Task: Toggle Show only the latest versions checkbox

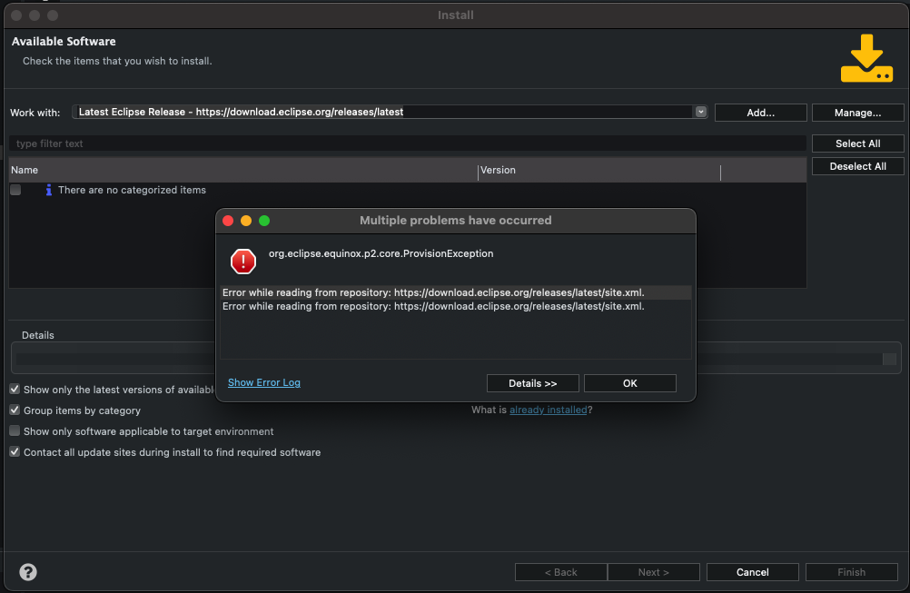Action: tap(15, 390)
